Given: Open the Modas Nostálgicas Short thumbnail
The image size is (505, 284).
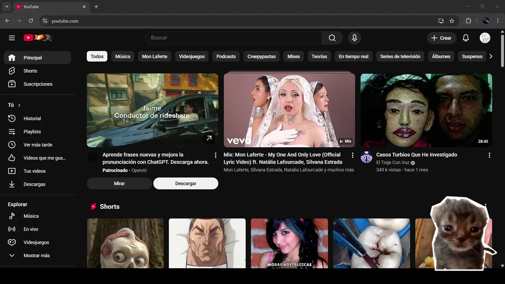Looking at the screenshot, I should pos(289,243).
